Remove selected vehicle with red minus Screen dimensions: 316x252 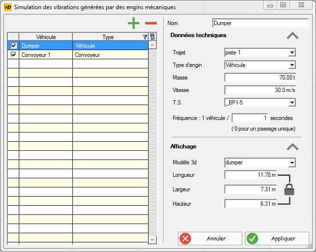pos(151,23)
